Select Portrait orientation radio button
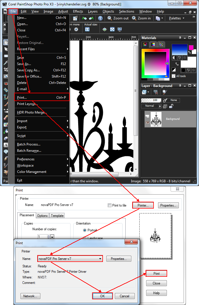This screenshot has width=199, height=305. [85, 230]
